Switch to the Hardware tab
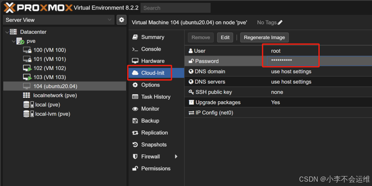 [156, 61]
